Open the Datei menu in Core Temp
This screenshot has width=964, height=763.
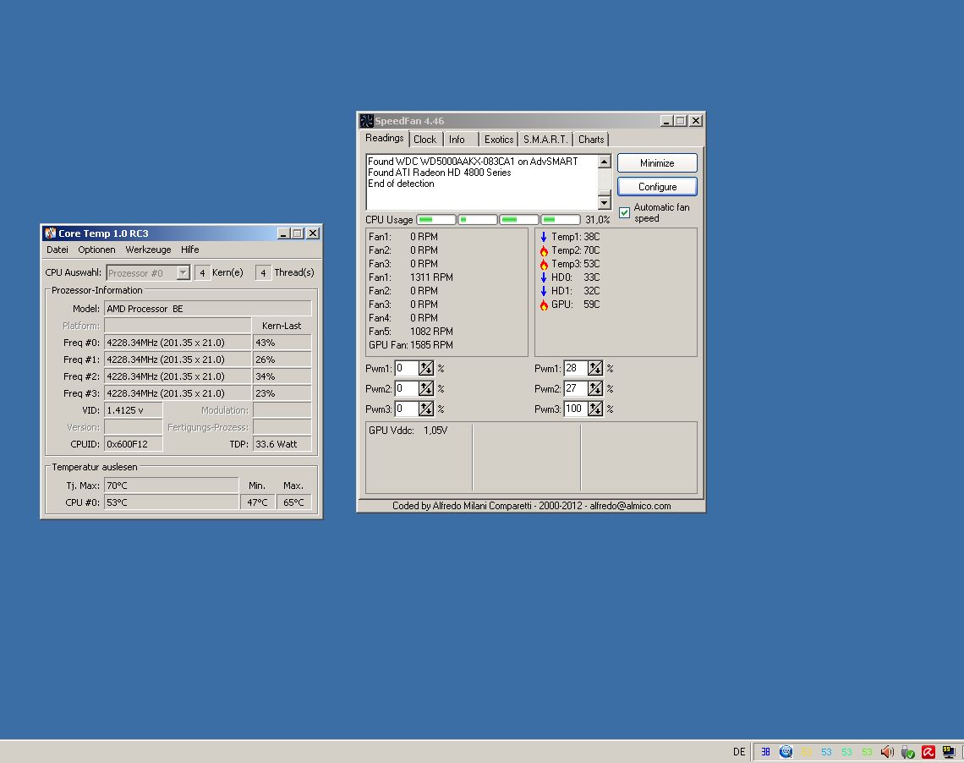tap(58, 250)
